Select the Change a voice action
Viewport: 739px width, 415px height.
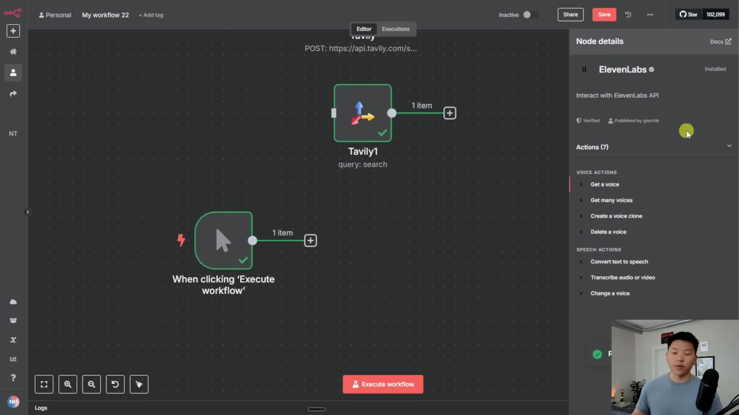click(x=610, y=294)
